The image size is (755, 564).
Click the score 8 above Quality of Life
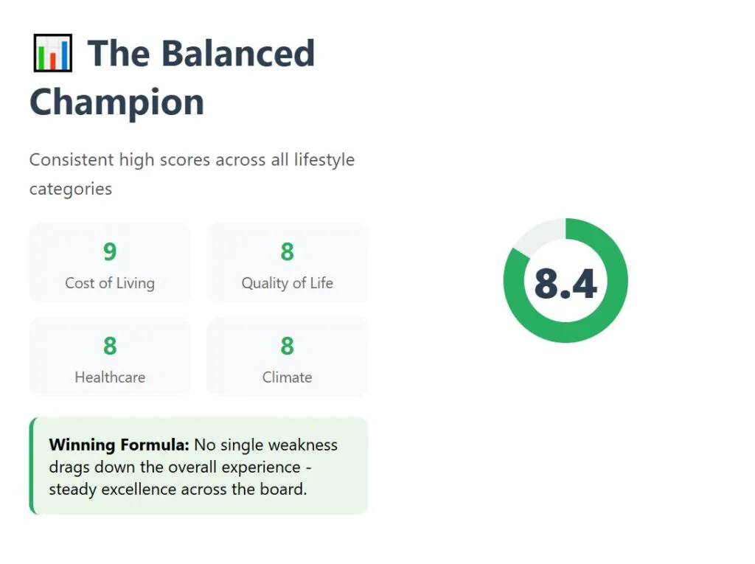click(287, 252)
